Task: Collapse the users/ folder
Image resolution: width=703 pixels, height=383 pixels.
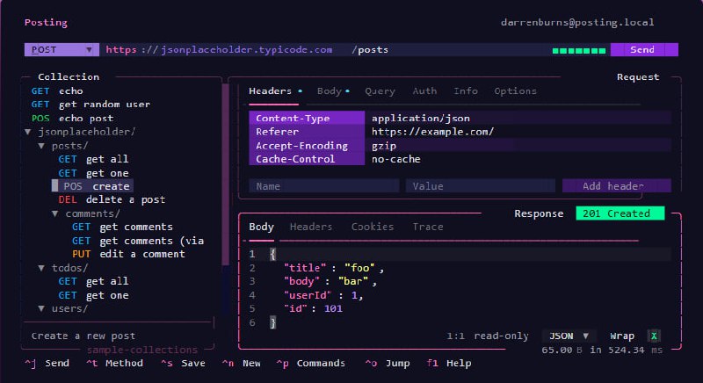Action: (41, 308)
